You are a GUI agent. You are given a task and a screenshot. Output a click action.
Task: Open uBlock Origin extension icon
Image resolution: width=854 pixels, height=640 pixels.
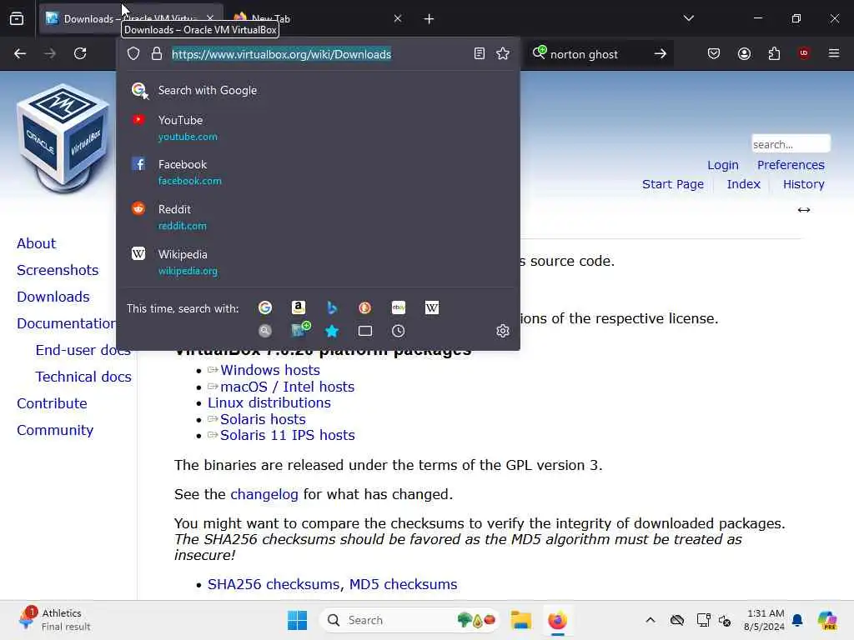[x=804, y=53]
